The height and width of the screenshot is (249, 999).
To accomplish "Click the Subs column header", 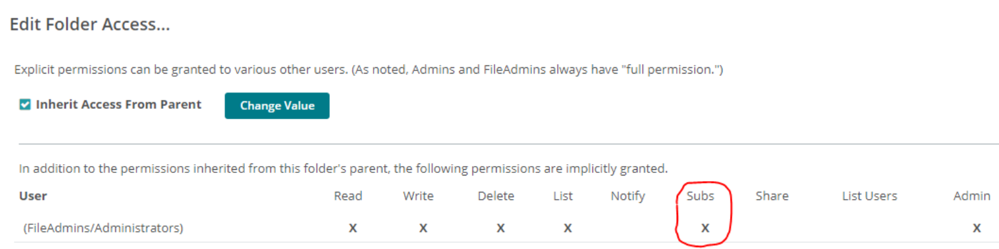I will coord(700,196).
